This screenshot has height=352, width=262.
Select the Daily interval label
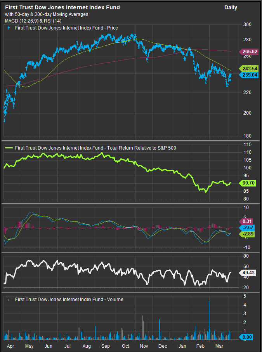231,7
